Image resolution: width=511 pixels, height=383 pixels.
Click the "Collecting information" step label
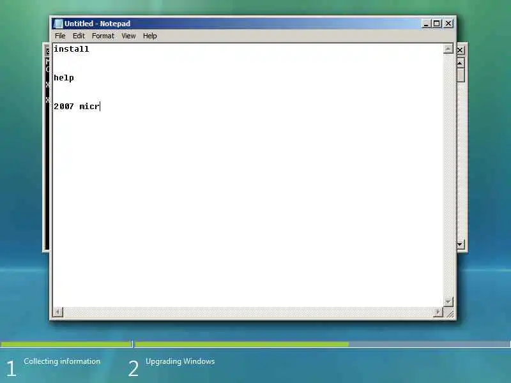pos(62,361)
